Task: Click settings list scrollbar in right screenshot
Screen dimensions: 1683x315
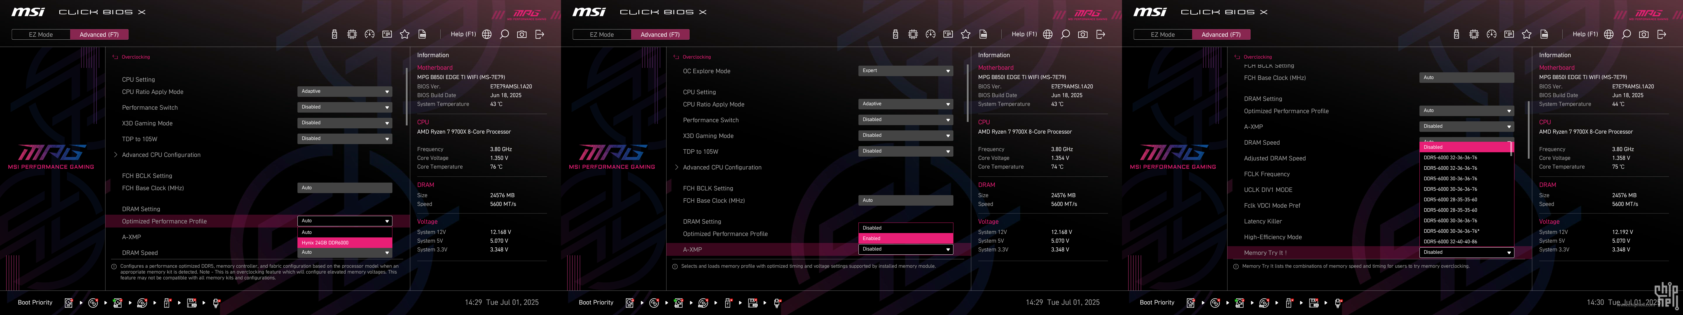Action: [1528, 130]
